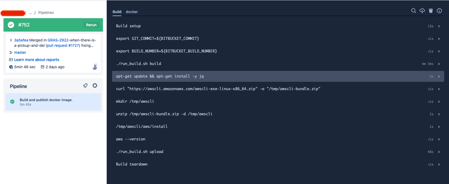Click the Build setup command text
This screenshot has width=449, height=184.
tap(128, 26)
